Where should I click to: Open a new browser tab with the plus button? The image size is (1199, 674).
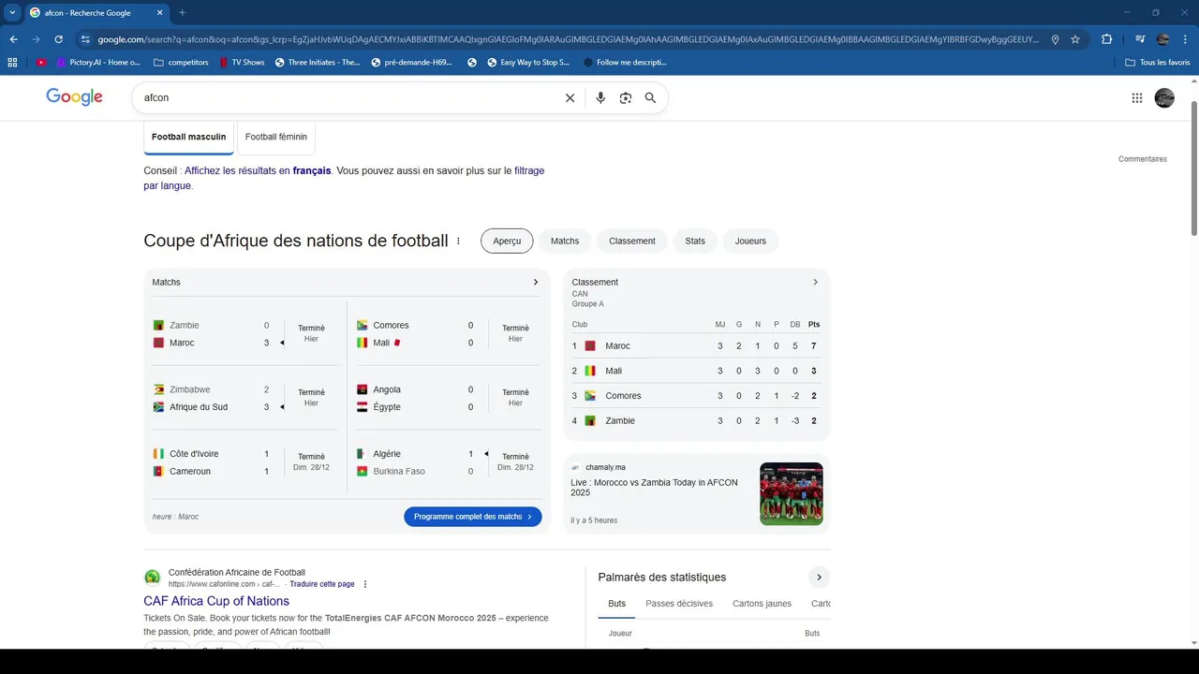[x=182, y=12]
